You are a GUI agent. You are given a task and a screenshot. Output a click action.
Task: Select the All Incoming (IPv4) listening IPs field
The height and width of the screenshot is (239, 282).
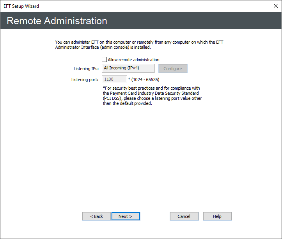pos(128,68)
